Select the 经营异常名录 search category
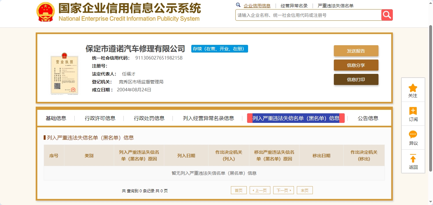This screenshot has width=433, height=205. pyautogui.click(x=294, y=6)
